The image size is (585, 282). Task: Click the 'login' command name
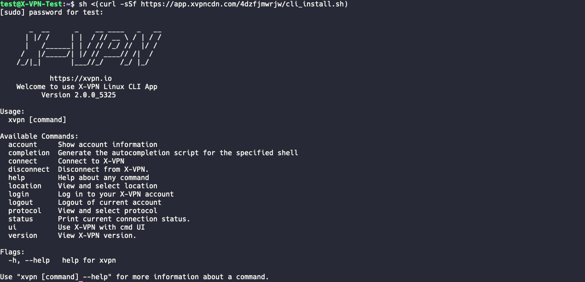pyautogui.click(x=18, y=194)
